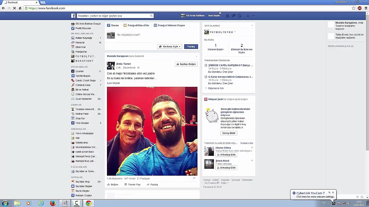Screen dimensions: 369x207
Task: Select the Fotoğraf/Video Ekle tab
Action: coord(136,25)
